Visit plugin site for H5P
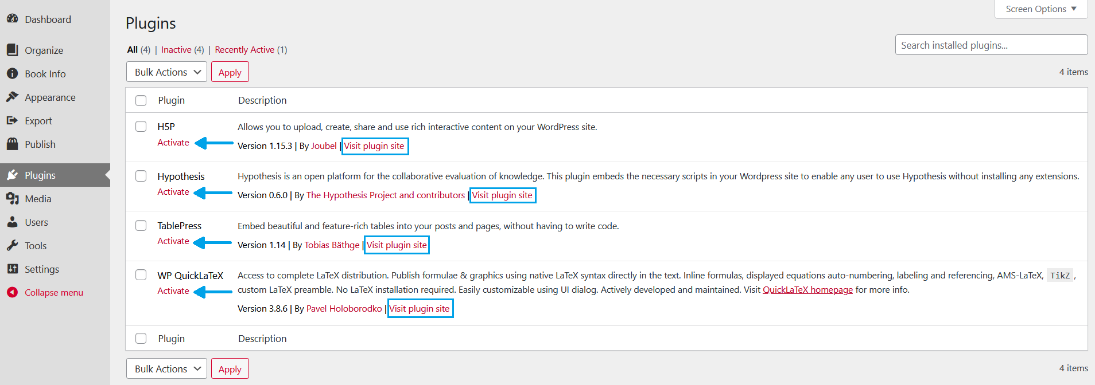The image size is (1095, 385). [x=374, y=146]
